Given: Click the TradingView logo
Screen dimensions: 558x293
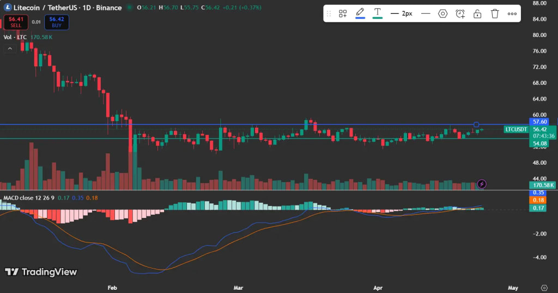Looking at the screenshot, I should click(41, 272).
